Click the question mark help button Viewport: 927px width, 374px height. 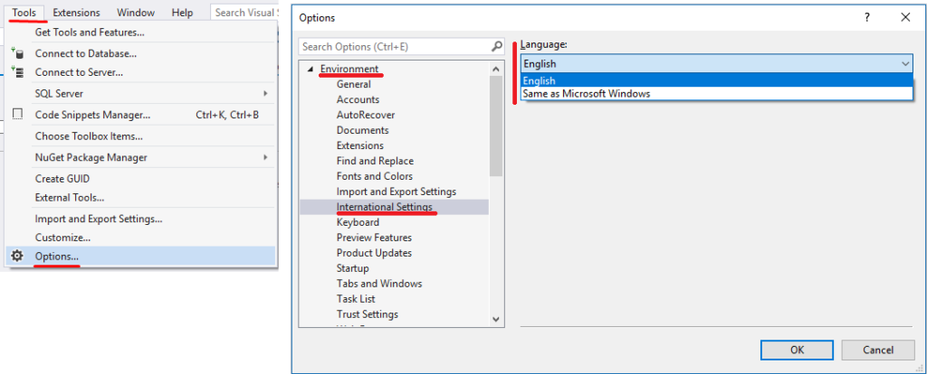[868, 17]
